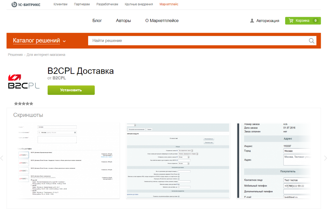Click the fifth rating star

point(31,104)
